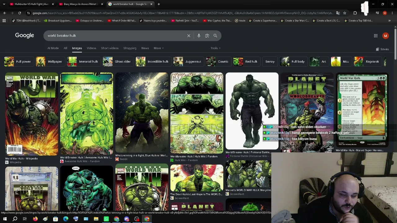This screenshot has width=397, height=223.
Task: Bookmark this page with the star icon
Action: point(345,13)
